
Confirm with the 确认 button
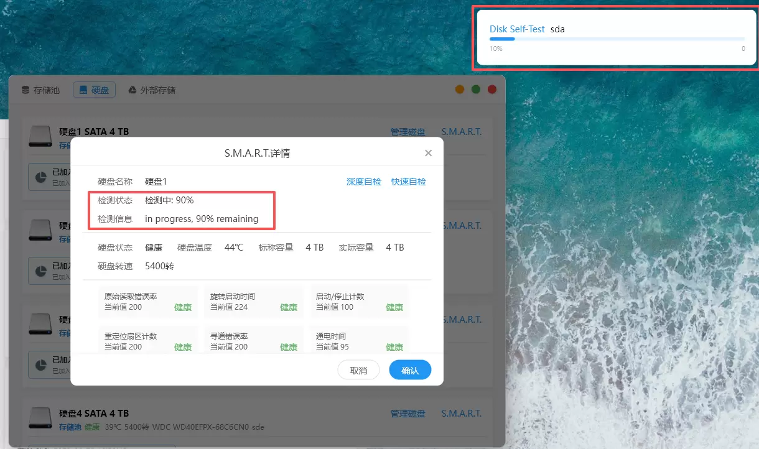[410, 370]
